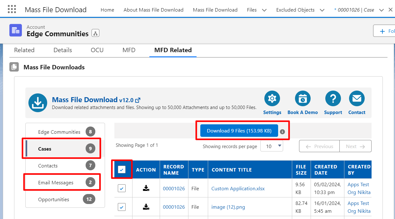Image resolution: width=395 pixels, height=219 pixels.
Task: Click the Next page button
Action: [x=356, y=146]
